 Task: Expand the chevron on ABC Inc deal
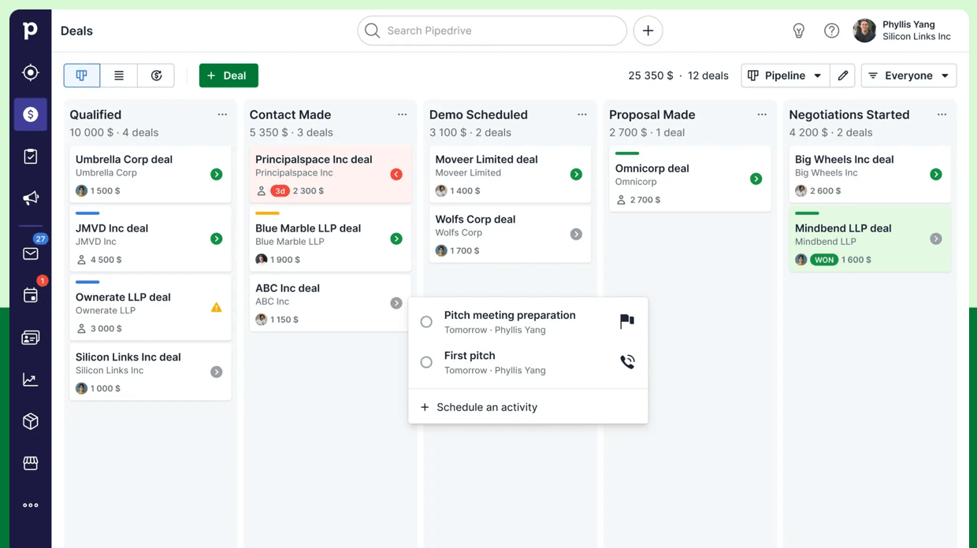[x=396, y=302]
